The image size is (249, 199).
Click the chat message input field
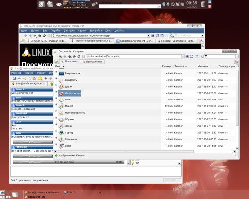(96, 171)
